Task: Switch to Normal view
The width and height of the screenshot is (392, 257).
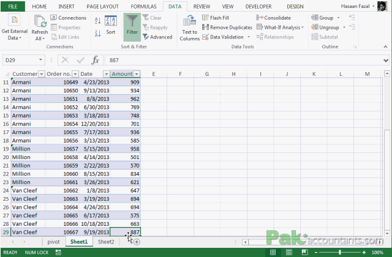Action: coord(273,252)
